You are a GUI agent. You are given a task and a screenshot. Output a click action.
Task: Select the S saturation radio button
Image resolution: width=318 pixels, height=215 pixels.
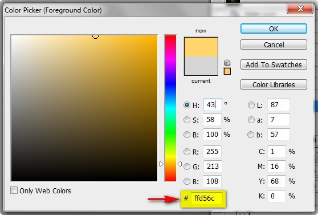coord(186,120)
